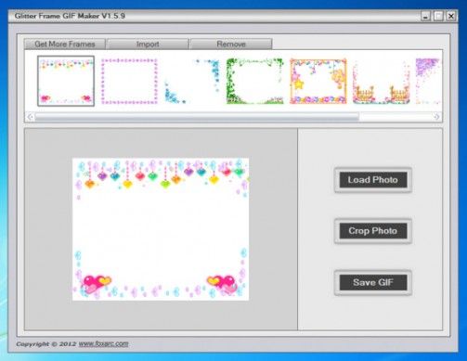This screenshot has width=467, height=361.
Task: Close the Glitter Frame GIF Maker window
Action: [451, 16]
